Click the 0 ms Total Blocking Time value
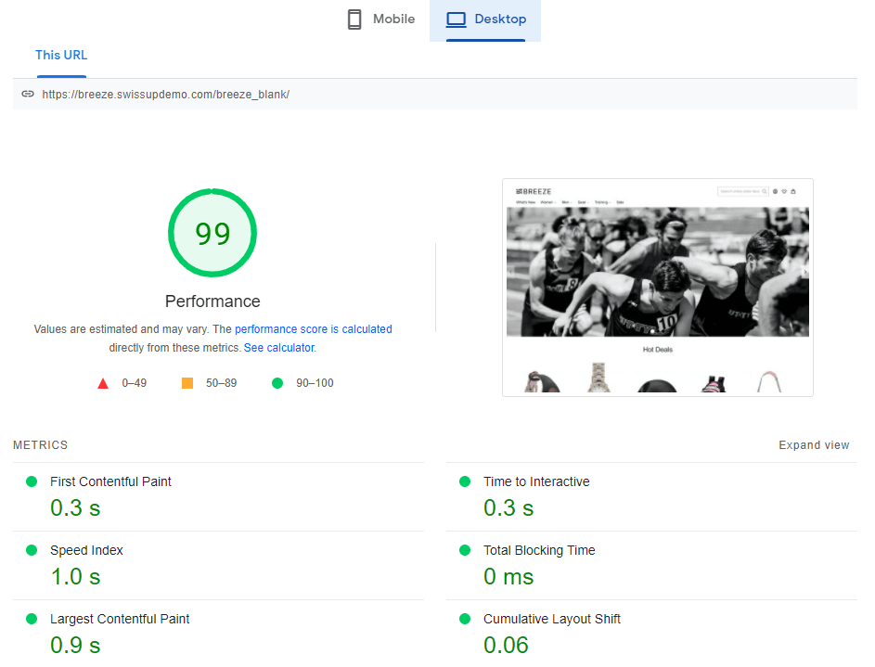 tap(508, 577)
